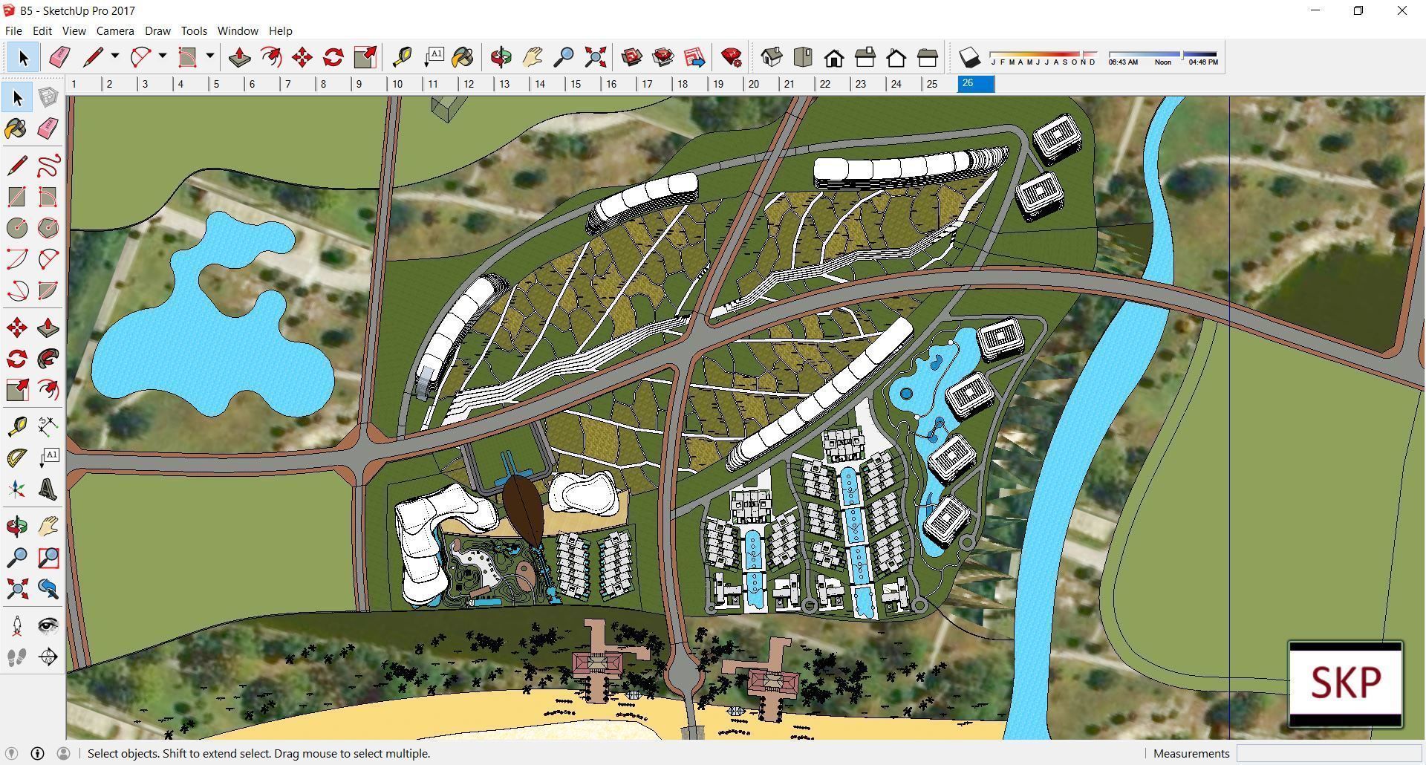Open the 3D Warehouse
This screenshot has height=765, width=1426.
pos(632,57)
